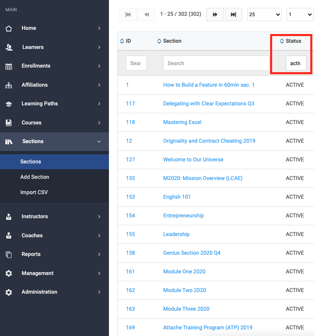Image resolution: width=314 pixels, height=336 pixels.
Task: Click the Affiliations hierarchy icon
Action: (9, 85)
